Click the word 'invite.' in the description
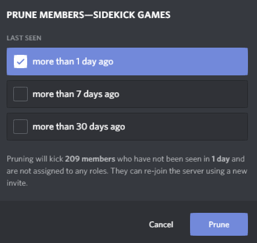The image size is (257, 243). tap(17, 183)
